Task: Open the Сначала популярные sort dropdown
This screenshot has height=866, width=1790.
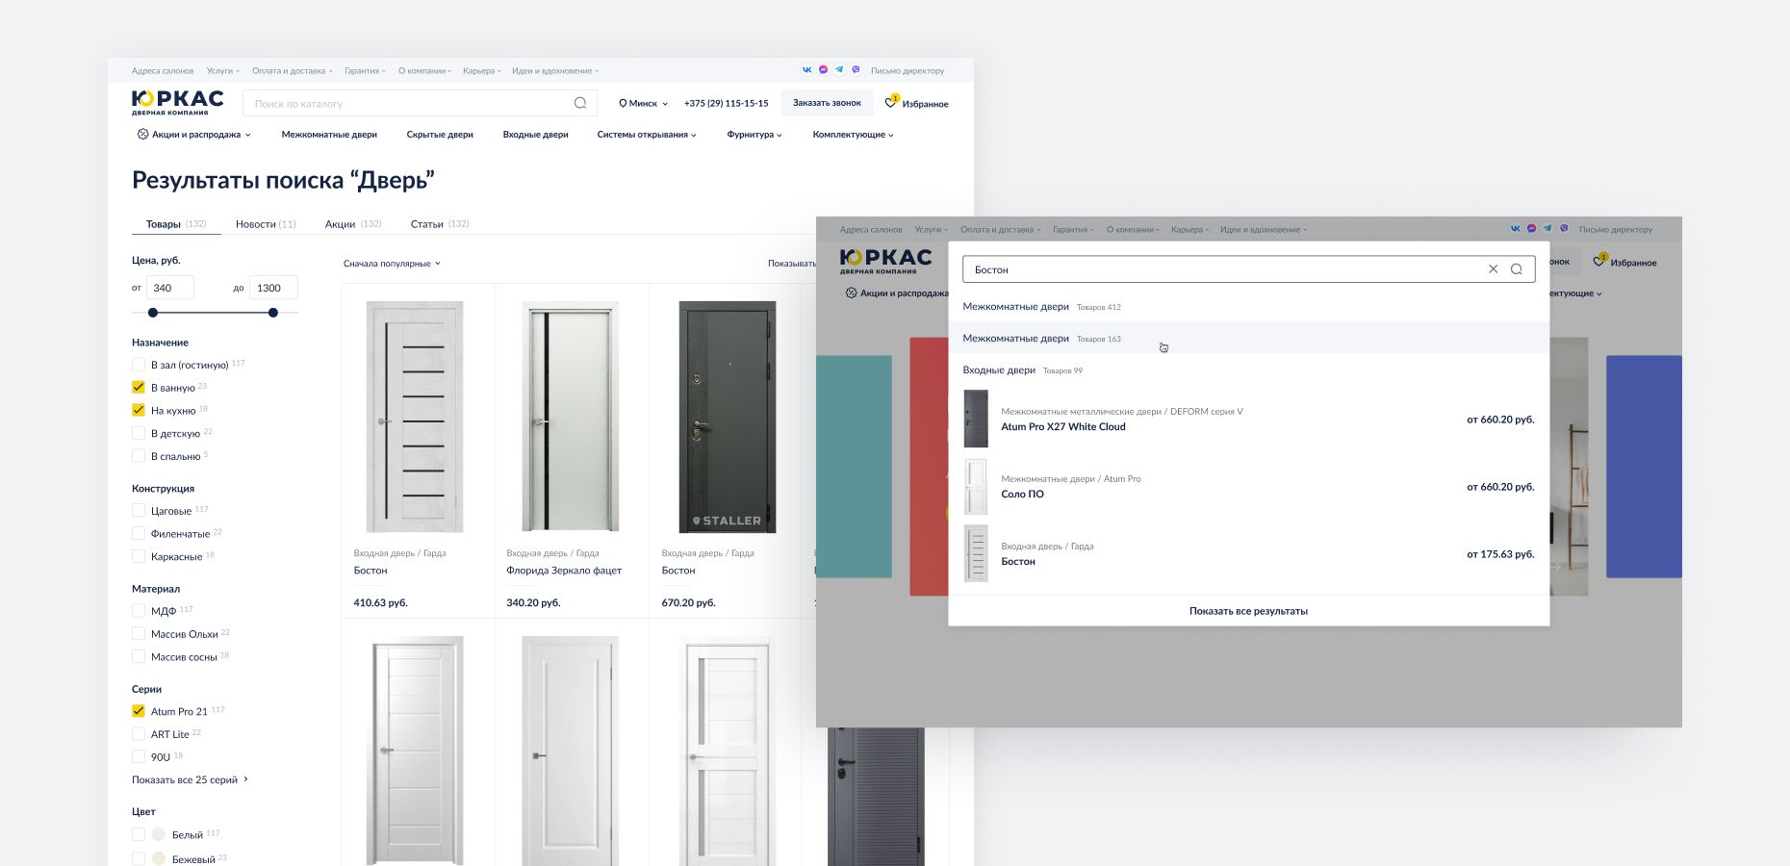Action: [x=392, y=264]
